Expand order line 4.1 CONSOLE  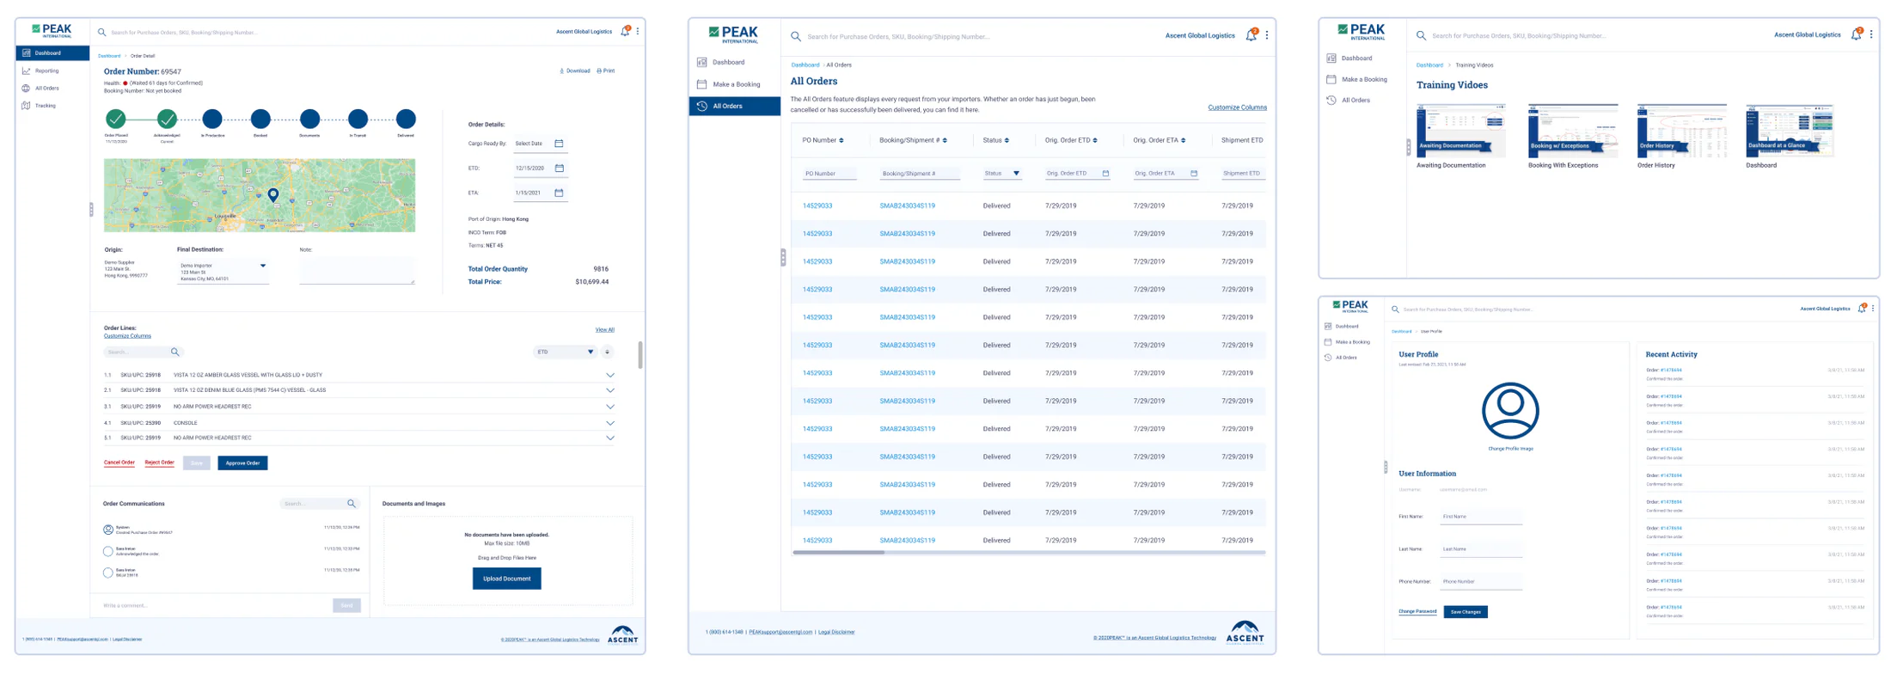pos(610,423)
